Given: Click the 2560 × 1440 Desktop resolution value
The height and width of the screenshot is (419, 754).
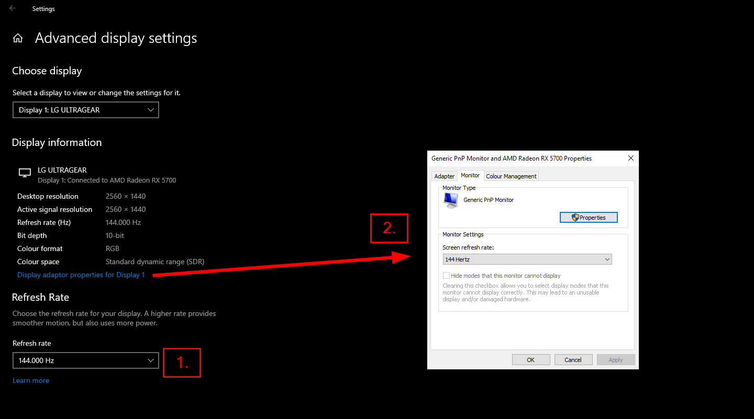Looking at the screenshot, I should tap(126, 196).
